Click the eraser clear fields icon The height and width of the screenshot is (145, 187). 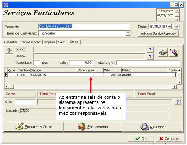tap(174, 53)
